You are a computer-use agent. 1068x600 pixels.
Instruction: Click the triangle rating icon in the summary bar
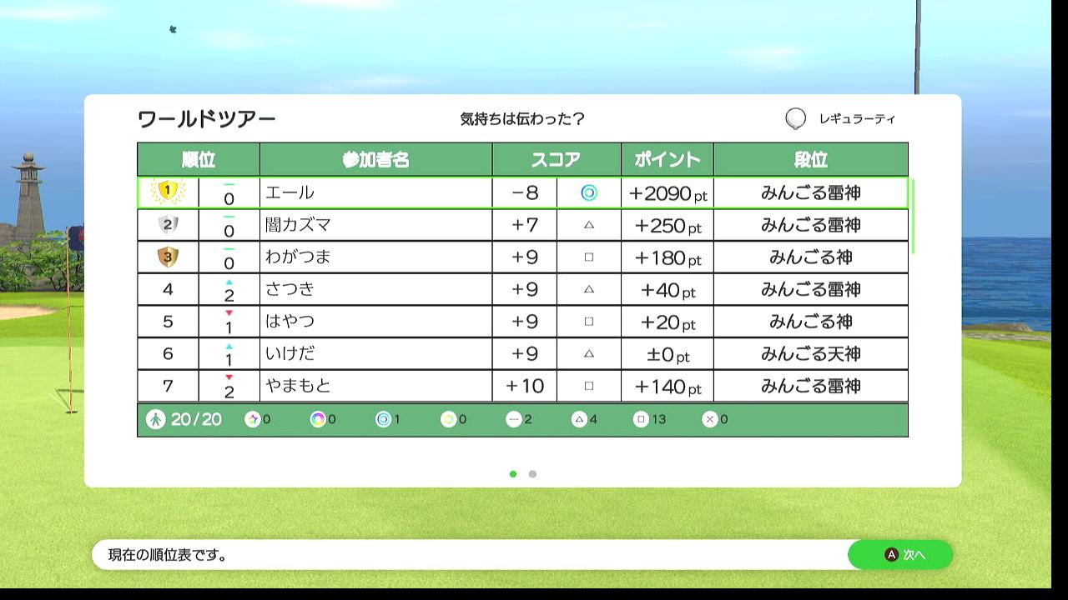click(x=579, y=420)
